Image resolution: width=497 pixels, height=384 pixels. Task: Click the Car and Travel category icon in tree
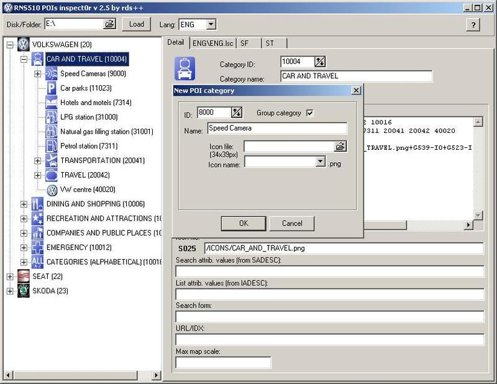pos(37,59)
